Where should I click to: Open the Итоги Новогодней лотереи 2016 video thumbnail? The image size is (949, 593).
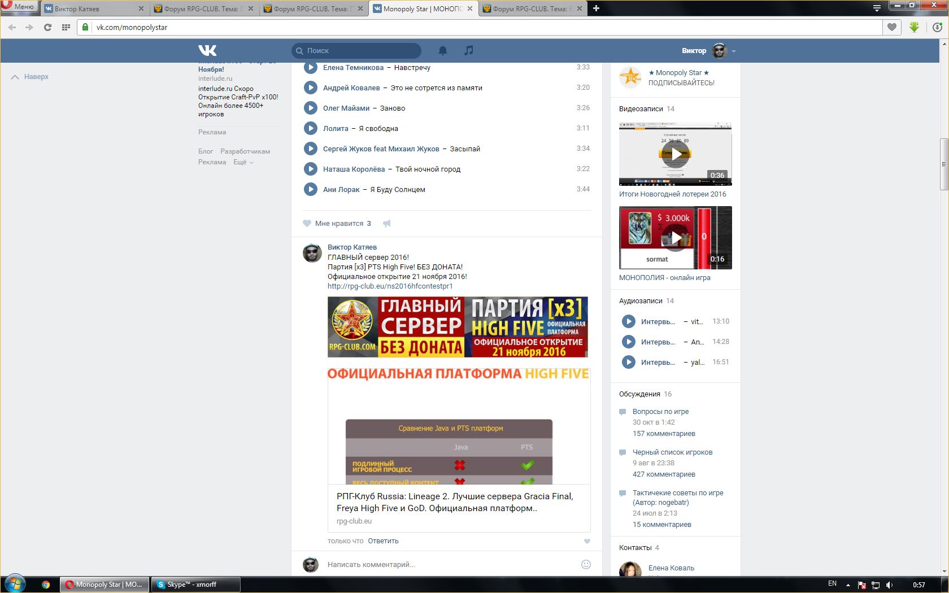(x=675, y=154)
